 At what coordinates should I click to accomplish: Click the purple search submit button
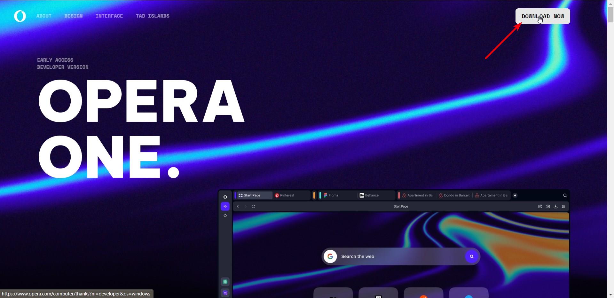(472, 256)
